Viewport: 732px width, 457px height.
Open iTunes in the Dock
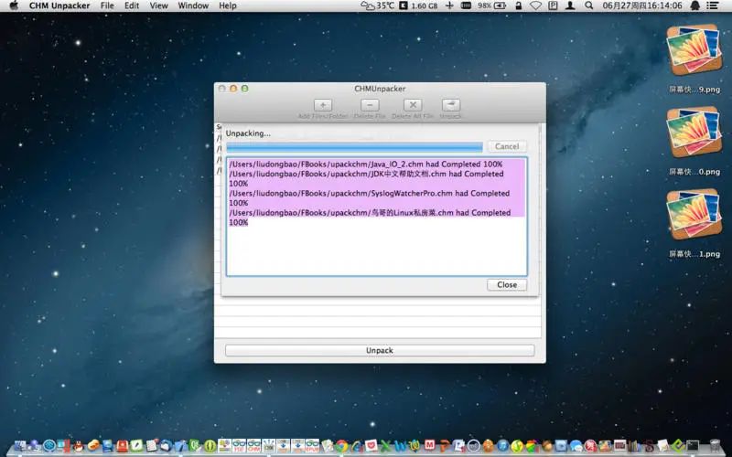(x=503, y=446)
